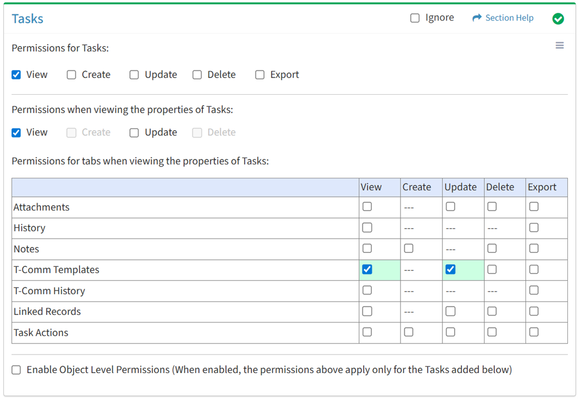Enable Delete for Linked Records
Viewport: 578px width, 399px height.
click(x=492, y=311)
